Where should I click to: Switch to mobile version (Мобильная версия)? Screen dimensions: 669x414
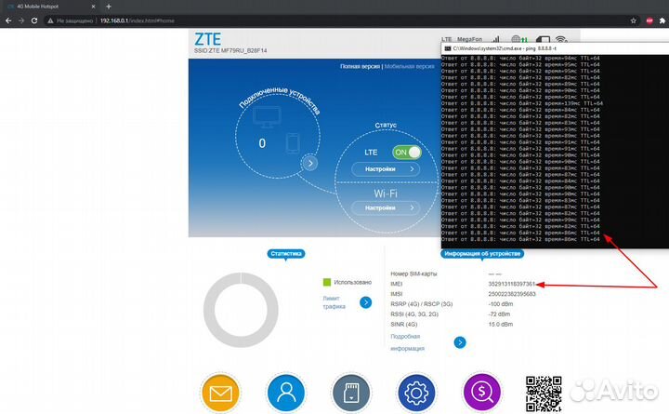[x=409, y=67]
